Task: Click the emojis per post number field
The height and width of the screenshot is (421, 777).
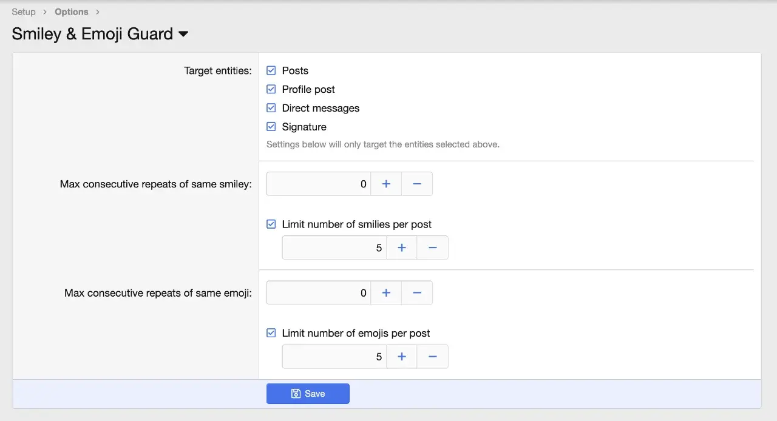Action: tap(334, 357)
